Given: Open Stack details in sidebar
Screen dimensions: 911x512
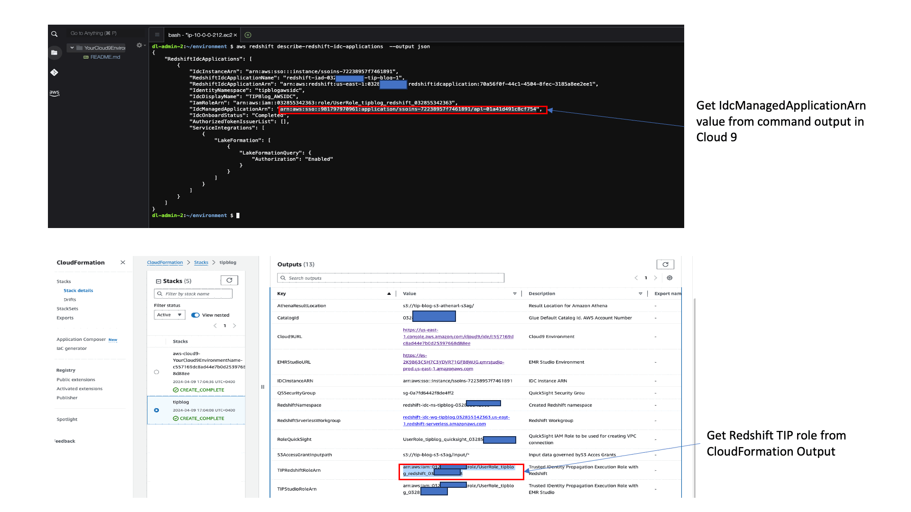Looking at the screenshot, I should pos(78,291).
